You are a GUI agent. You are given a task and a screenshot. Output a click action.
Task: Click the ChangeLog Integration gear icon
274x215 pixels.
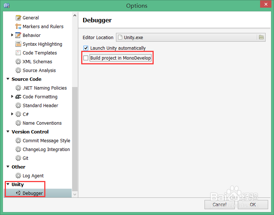[x=18, y=149]
